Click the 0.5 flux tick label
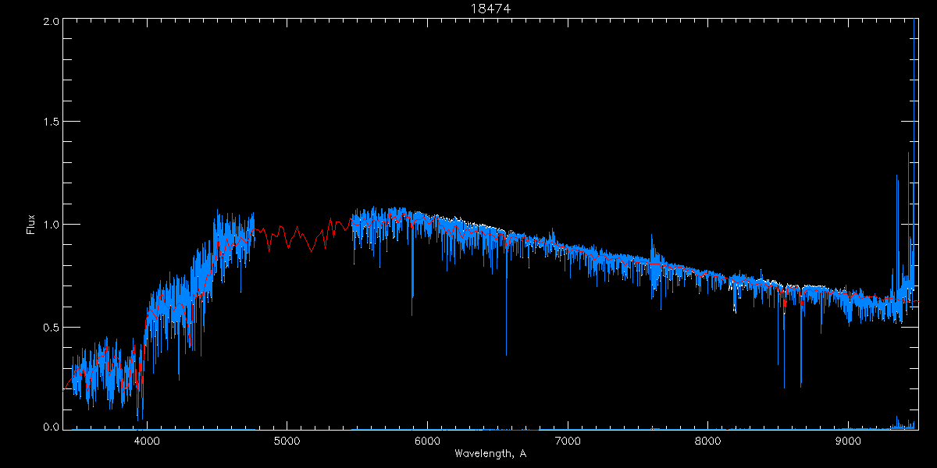This screenshot has height=468, width=937. click(x=51, y=327)
